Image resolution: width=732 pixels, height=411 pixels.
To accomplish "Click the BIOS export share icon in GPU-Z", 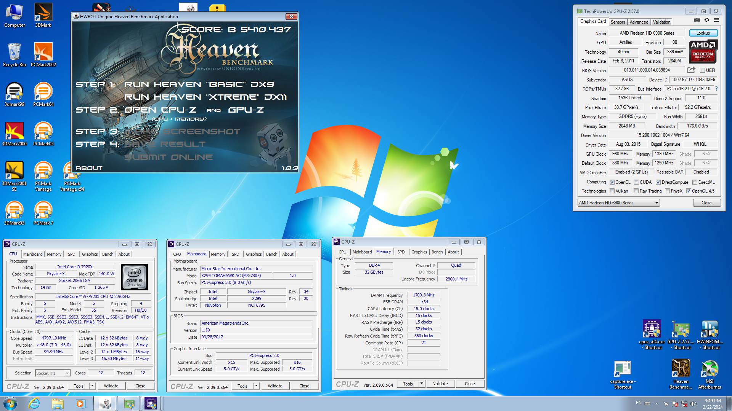I will coord(691,70).
